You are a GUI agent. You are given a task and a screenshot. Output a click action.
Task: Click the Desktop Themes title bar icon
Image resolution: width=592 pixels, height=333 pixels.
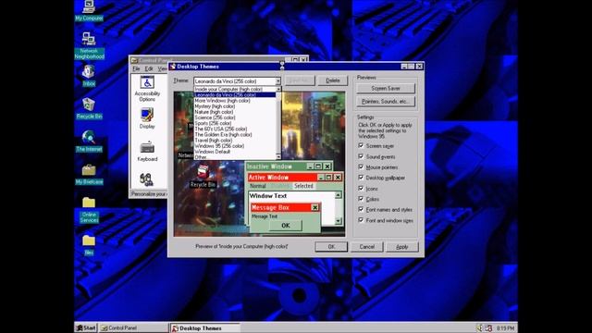[x=173, y=67]
